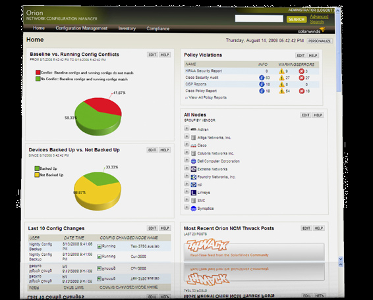This screenshot has height=300, width=373.
Task: Click the yellow Not Backed Up legend swatch
Action: coord(37,175)
